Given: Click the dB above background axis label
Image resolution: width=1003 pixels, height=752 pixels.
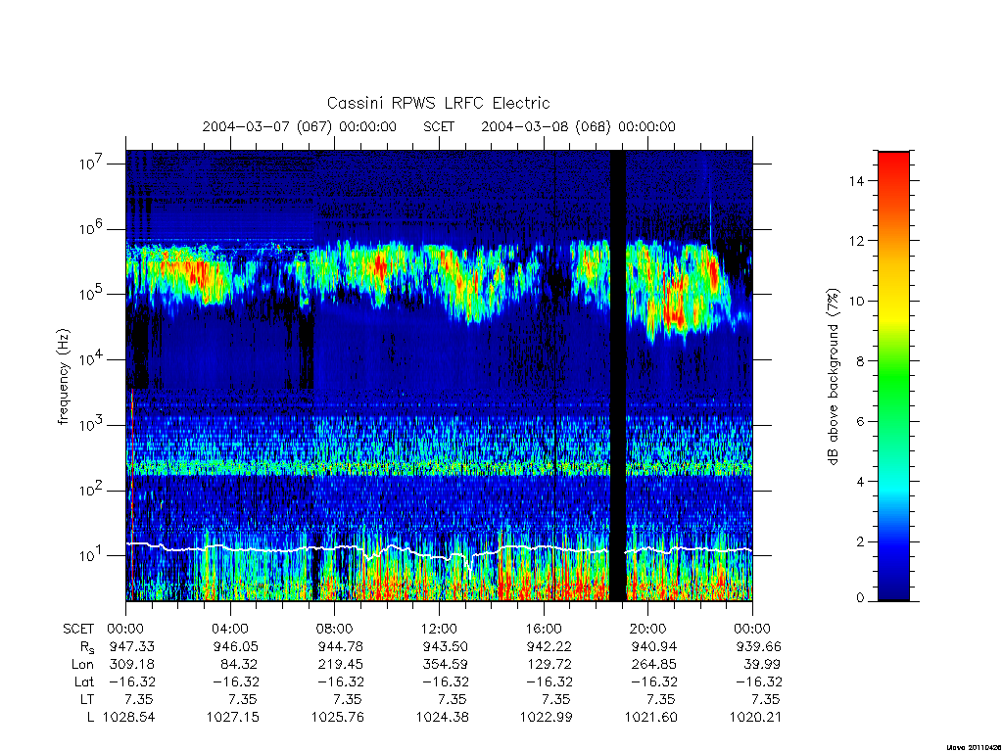Looking at the screenshot, I should 833,376.
